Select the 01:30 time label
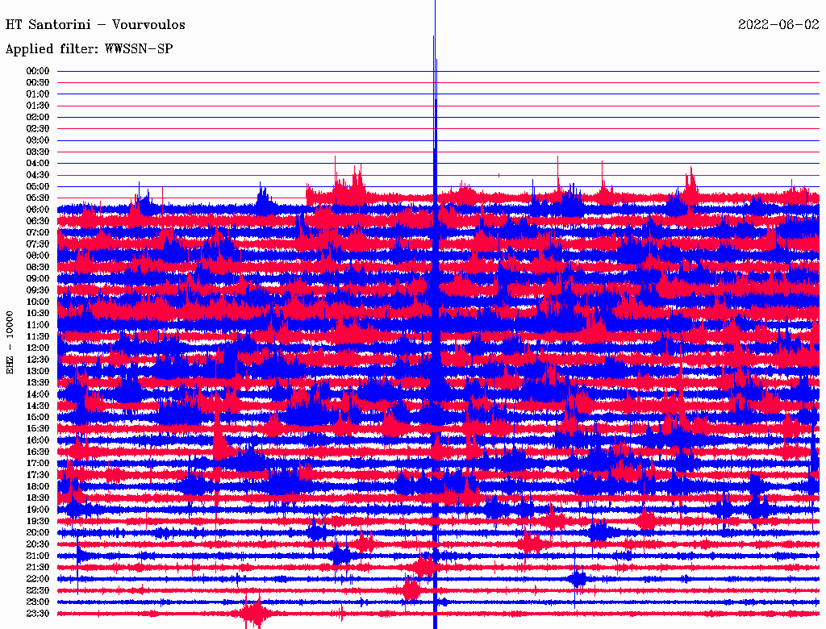826x629 pixels. [38, 106]
